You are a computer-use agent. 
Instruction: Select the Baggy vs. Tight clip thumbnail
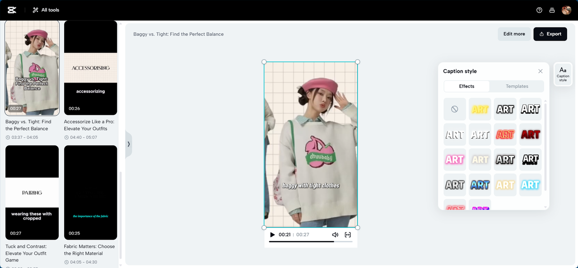[x=32, y=68]
